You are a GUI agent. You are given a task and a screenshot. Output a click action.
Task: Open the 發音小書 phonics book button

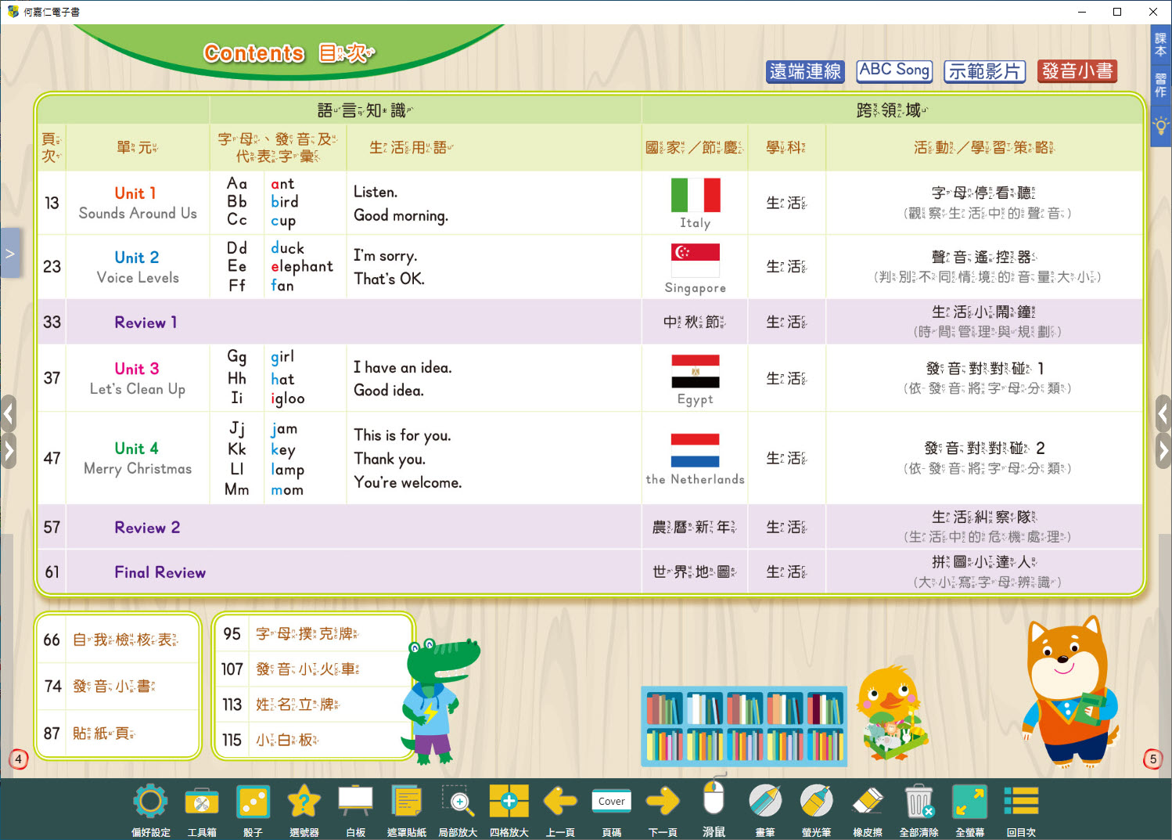click(x=1077, y=71)
